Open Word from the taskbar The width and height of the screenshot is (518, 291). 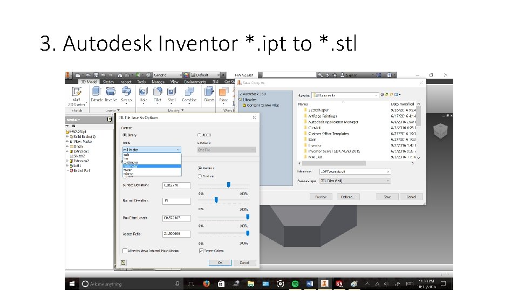[x=310, y=284]
